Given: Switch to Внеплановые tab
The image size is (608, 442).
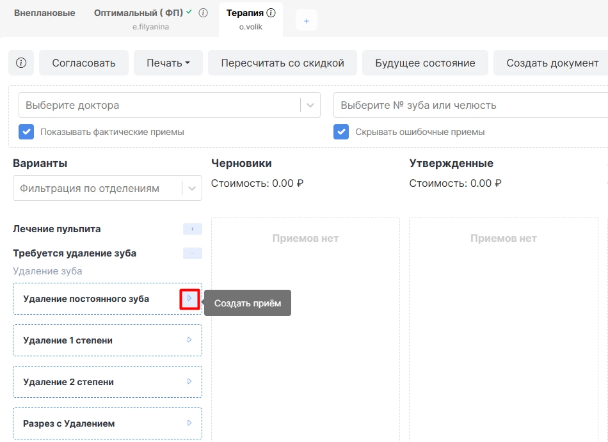Looking at the screenshot, I should pyautogui.click(x=45, y=13).
